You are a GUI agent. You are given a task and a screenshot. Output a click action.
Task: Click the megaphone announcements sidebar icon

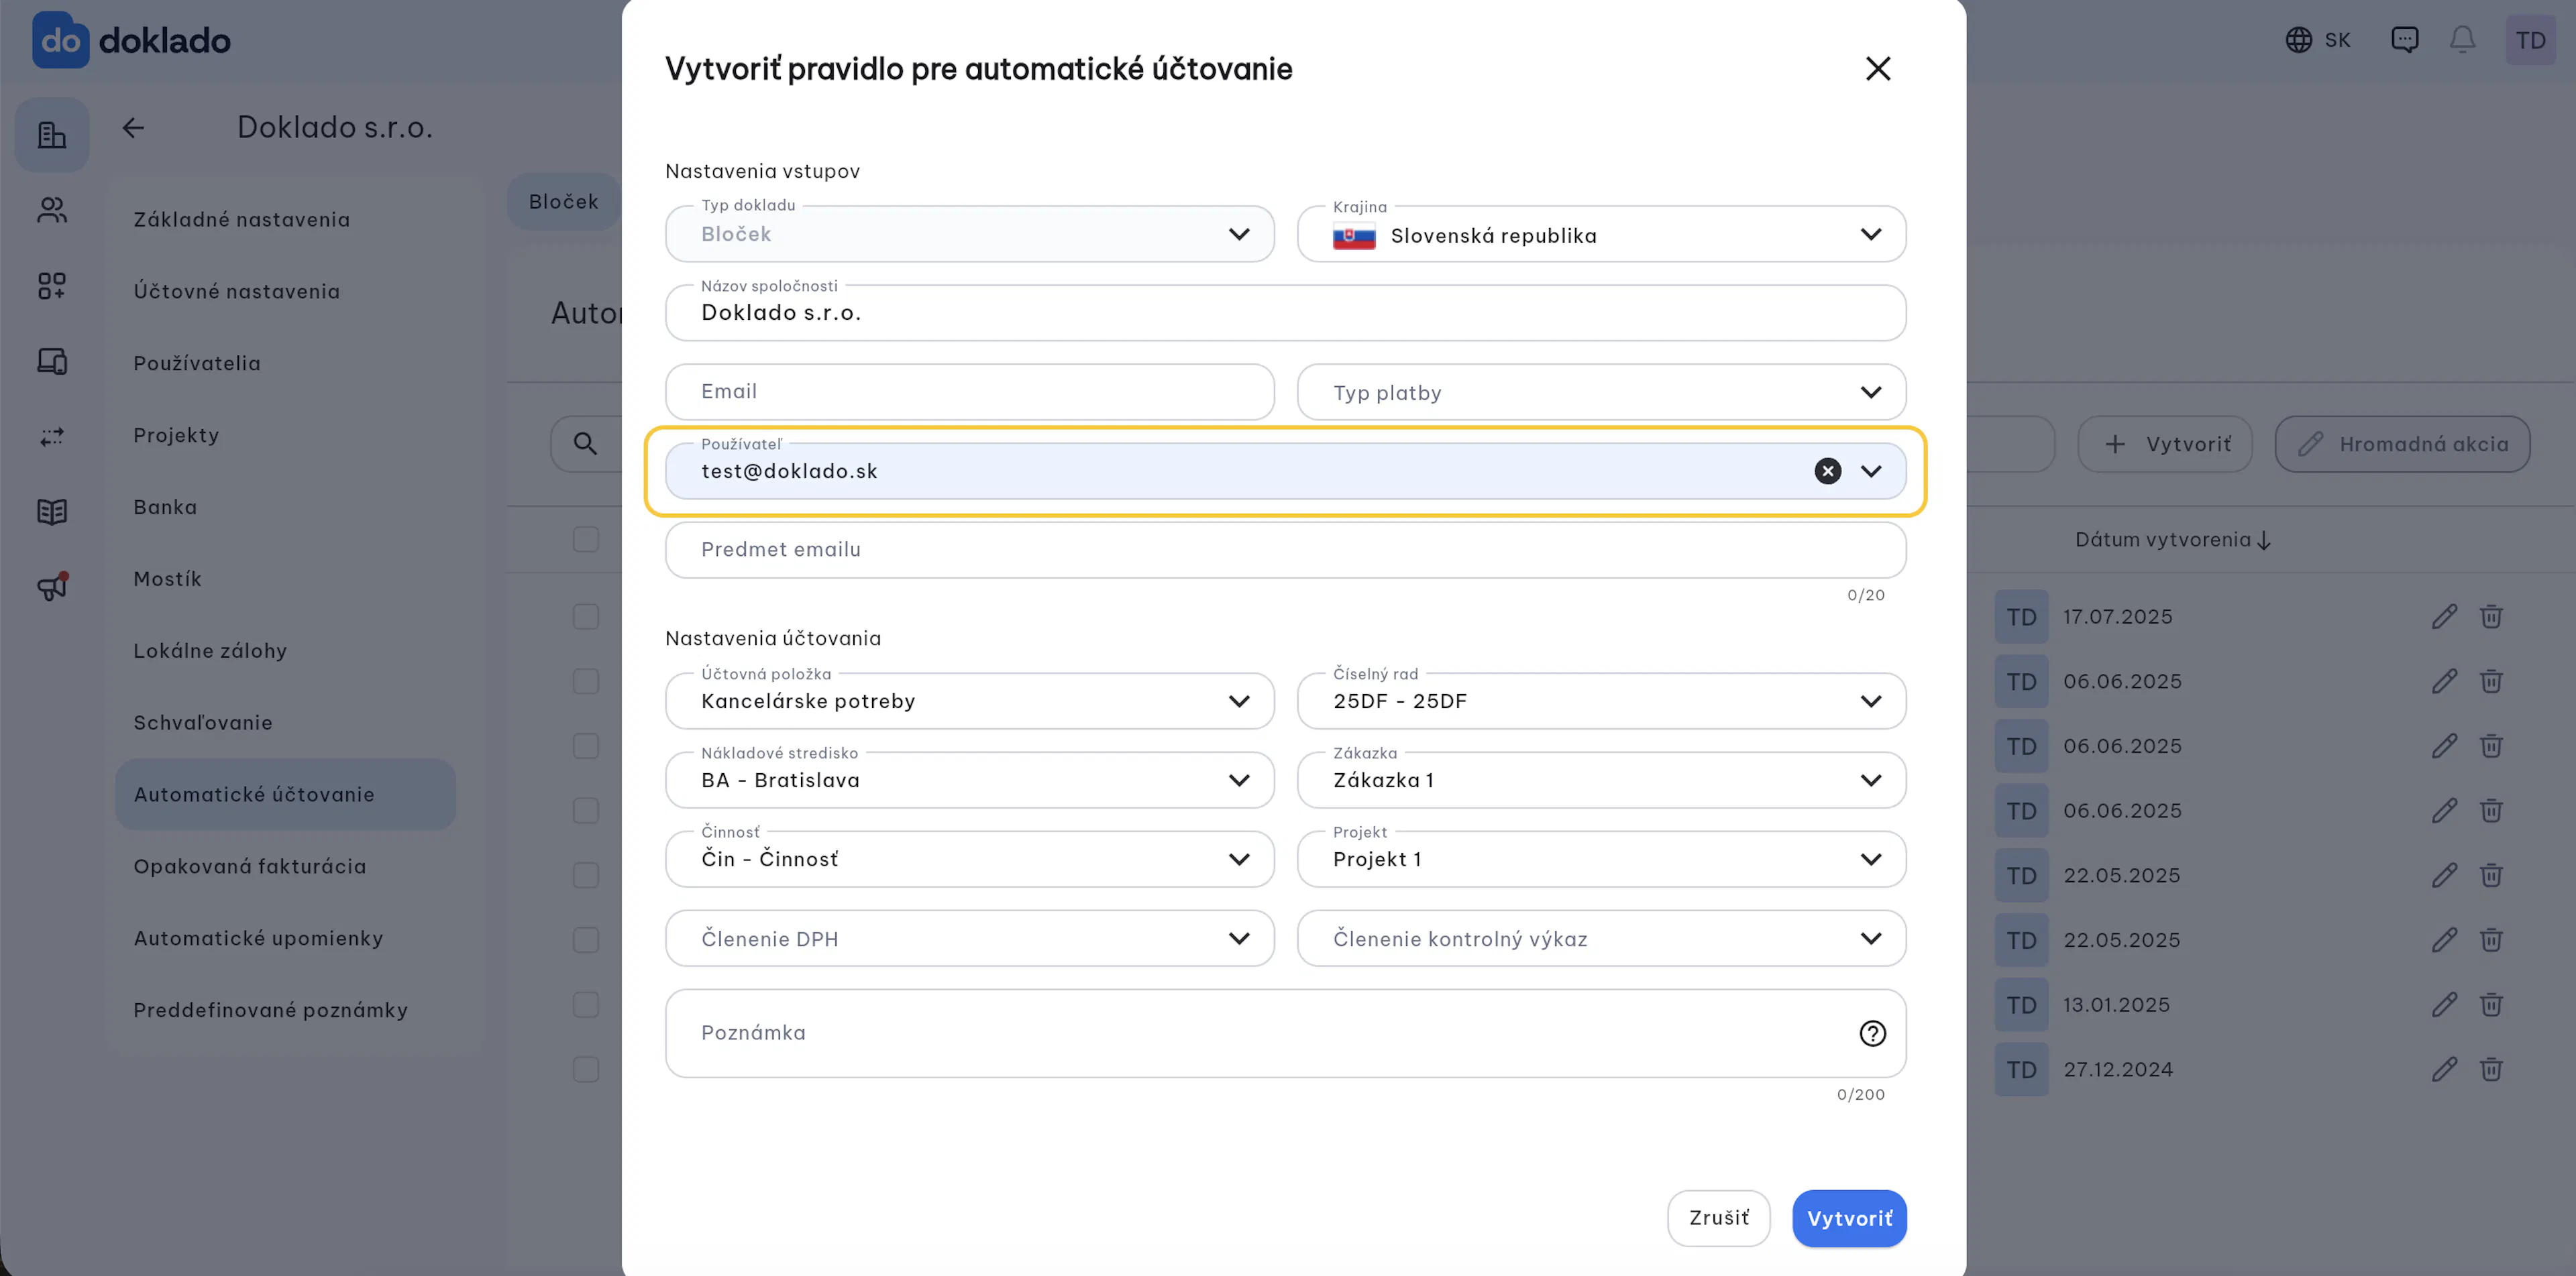click(x=52, y=587)
